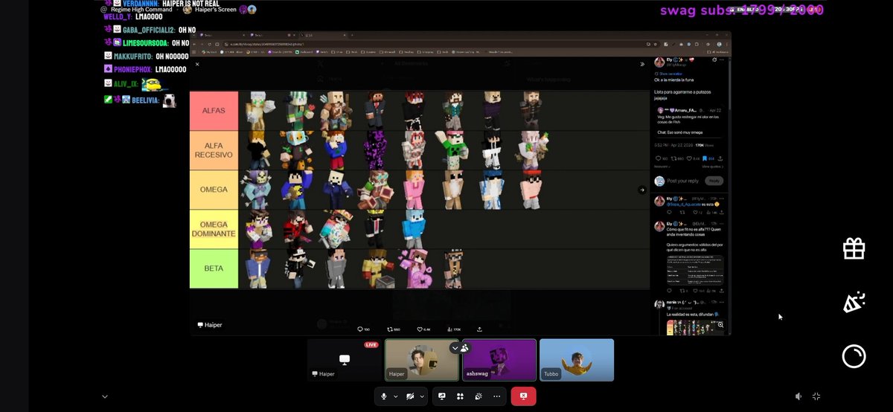Collapse participants with the chevron members toggle

coord(459,347)
